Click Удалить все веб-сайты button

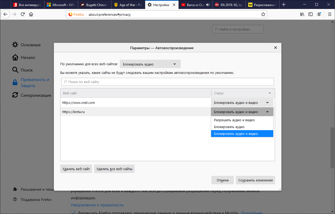[114, 169]
